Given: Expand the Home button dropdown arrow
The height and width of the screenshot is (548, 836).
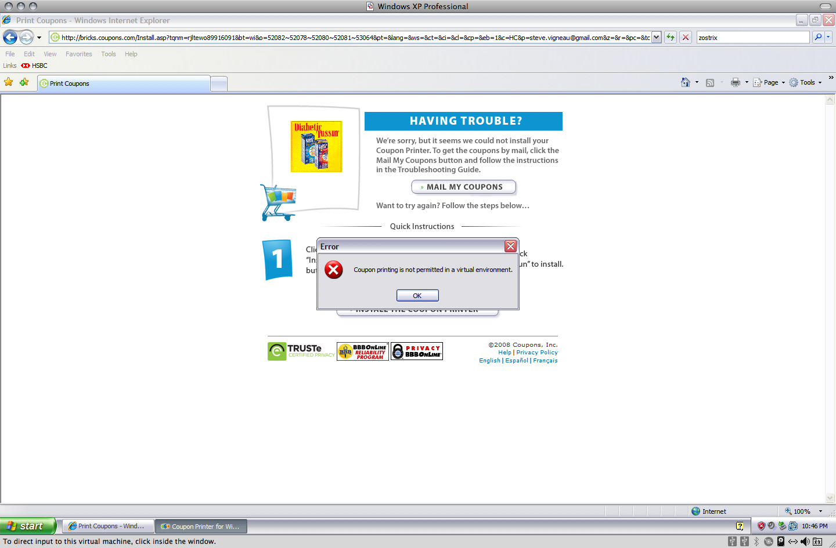Looking at the screenshot, I should pos(697,82).
